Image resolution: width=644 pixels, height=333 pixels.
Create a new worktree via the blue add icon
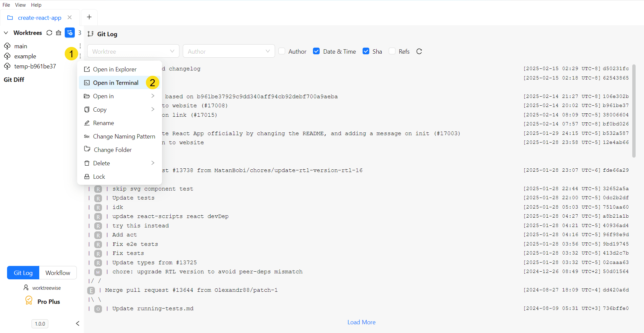click(x=69, y=33)
